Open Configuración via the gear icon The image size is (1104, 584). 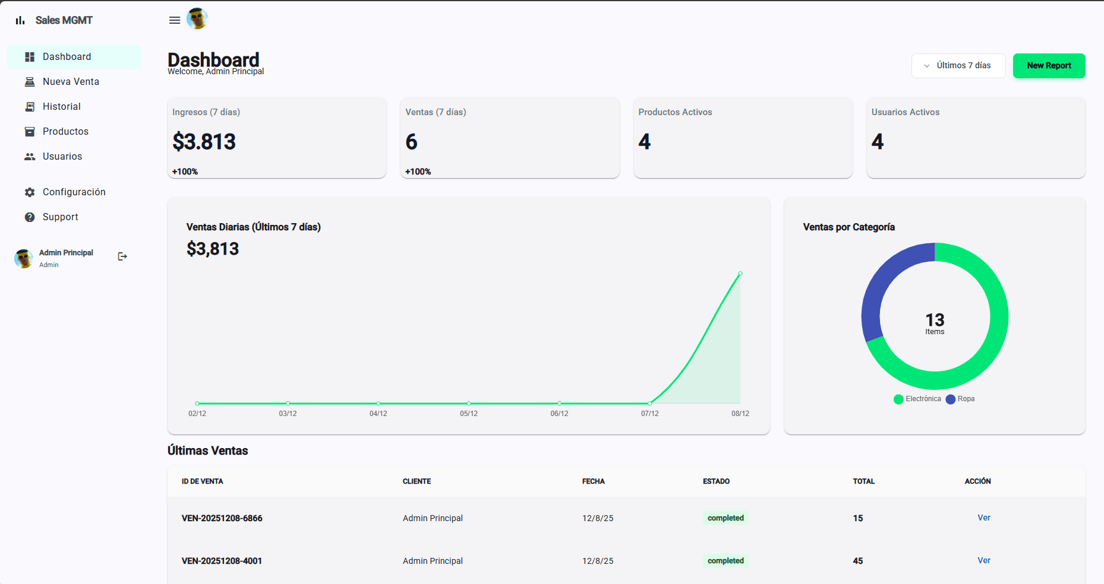(x=29, y=192)
